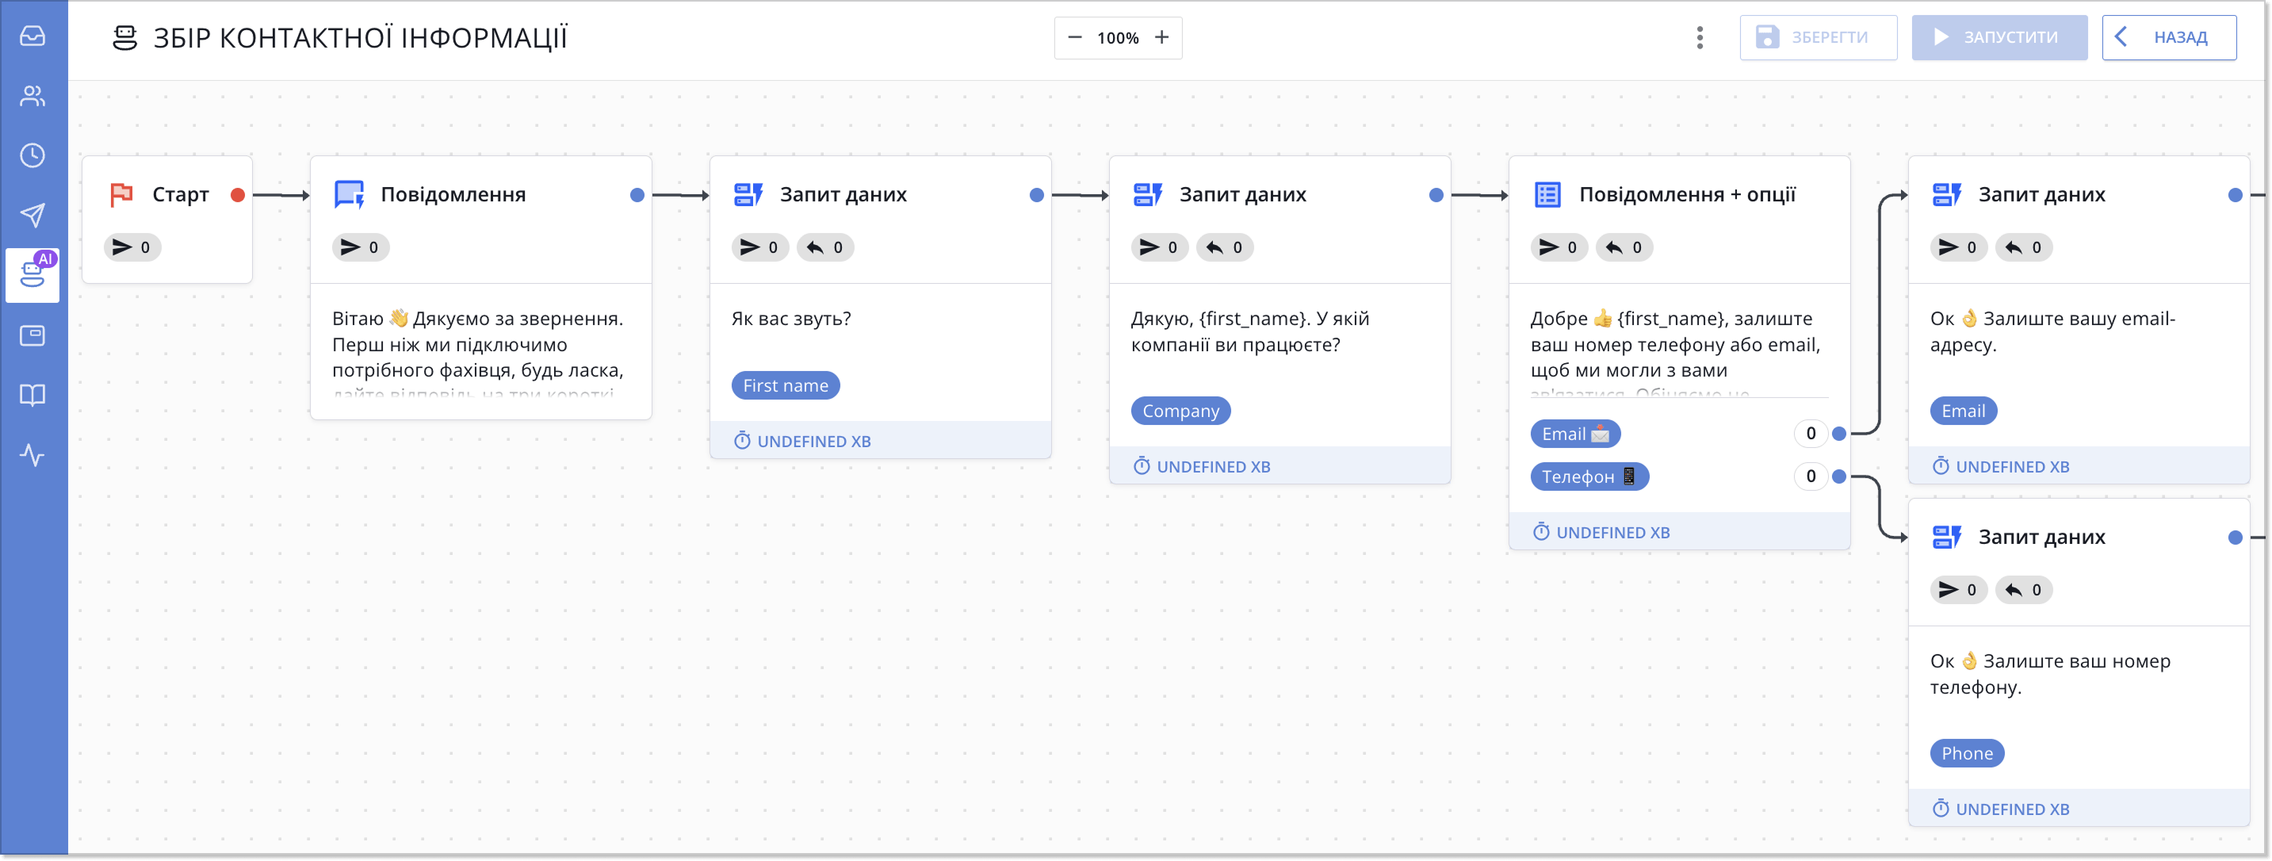Viewport: 2272px width, 861px height.
Task: Zoom out with the minus button
Action: pyautogui.click(x=1074, y=38)
